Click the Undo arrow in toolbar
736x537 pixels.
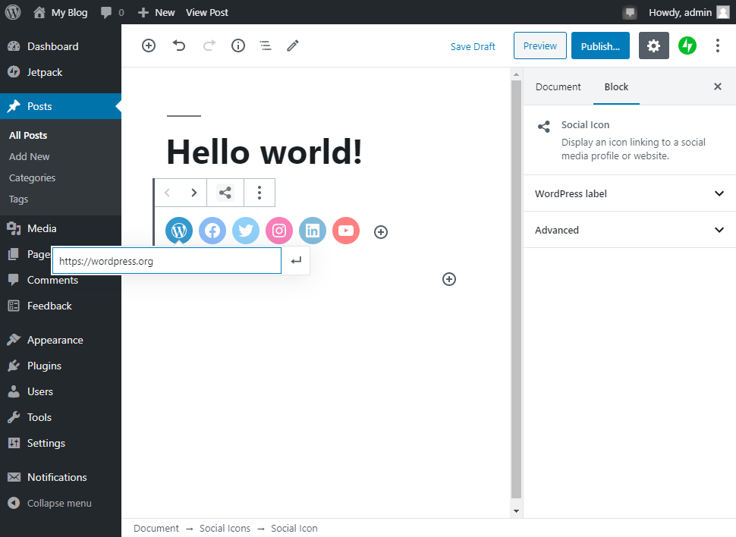tap(179, 46)
